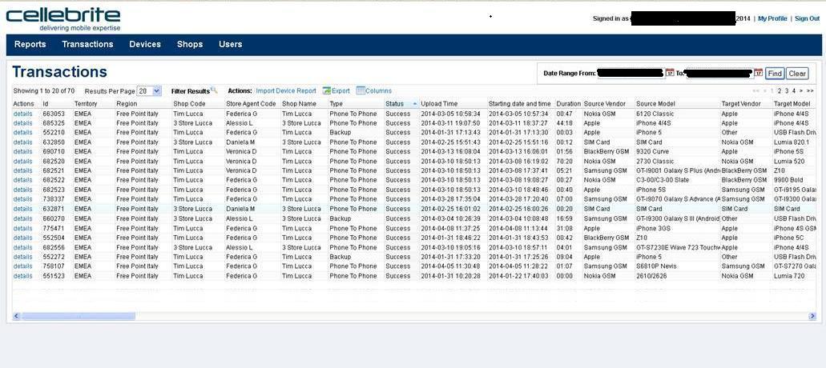Click the scrollbar right arrow
Screen dimensions: 826x368
click(812, 316)
